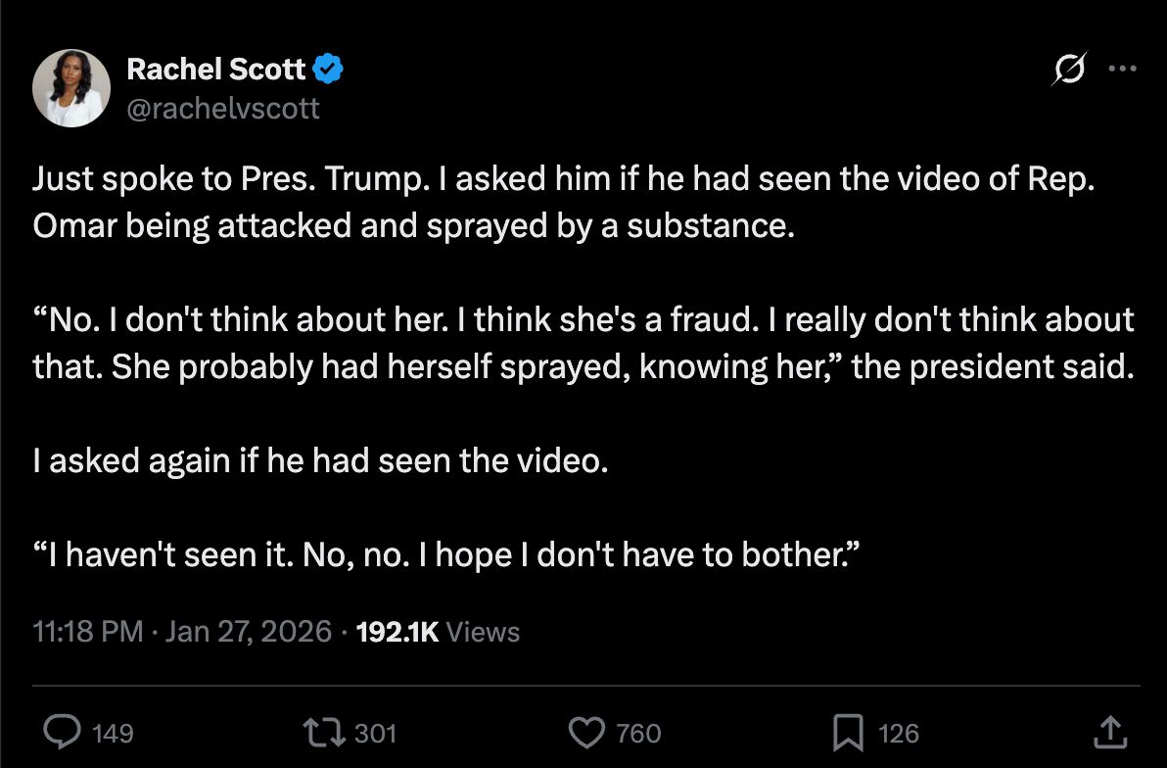Select the @rachelvscott handle
The width and height of the screenshot is (1167, 768).
point(223,108)
